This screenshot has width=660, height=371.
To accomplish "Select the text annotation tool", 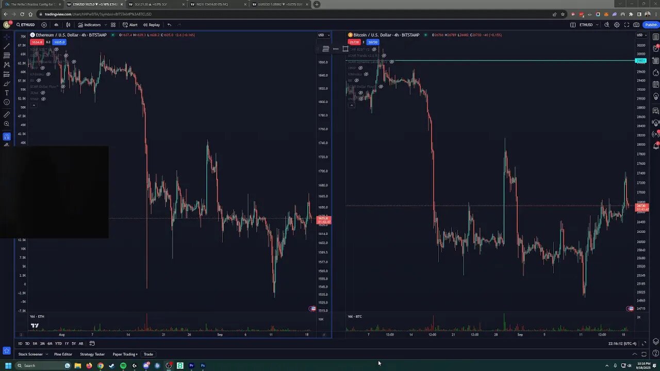I will [x=7, y=93].
